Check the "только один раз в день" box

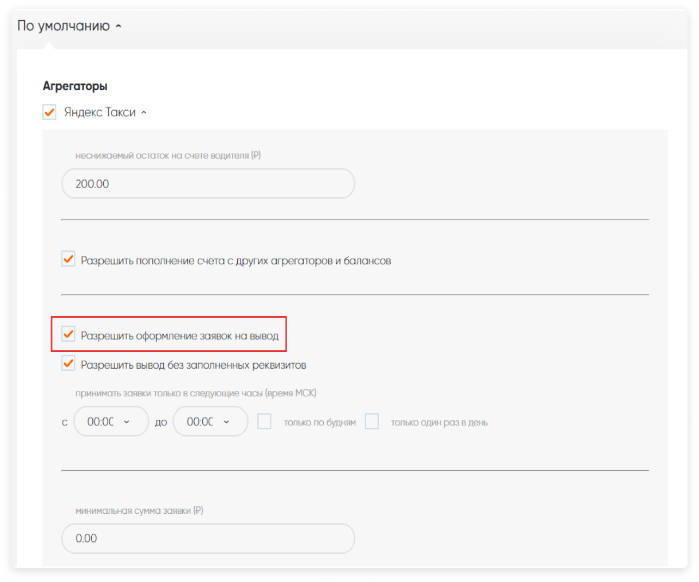click(x=372, y=421)
